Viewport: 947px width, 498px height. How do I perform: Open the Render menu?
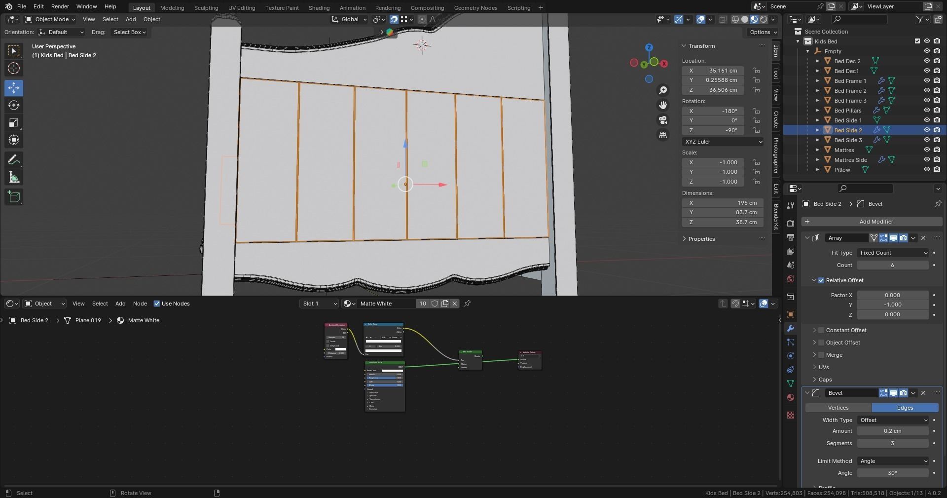point(60,6)
